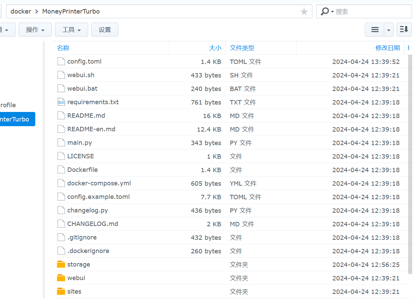Viewport: 414px width, 299px height.
Task: Click the file icon beside webui.bat
Action: point(61,89)
